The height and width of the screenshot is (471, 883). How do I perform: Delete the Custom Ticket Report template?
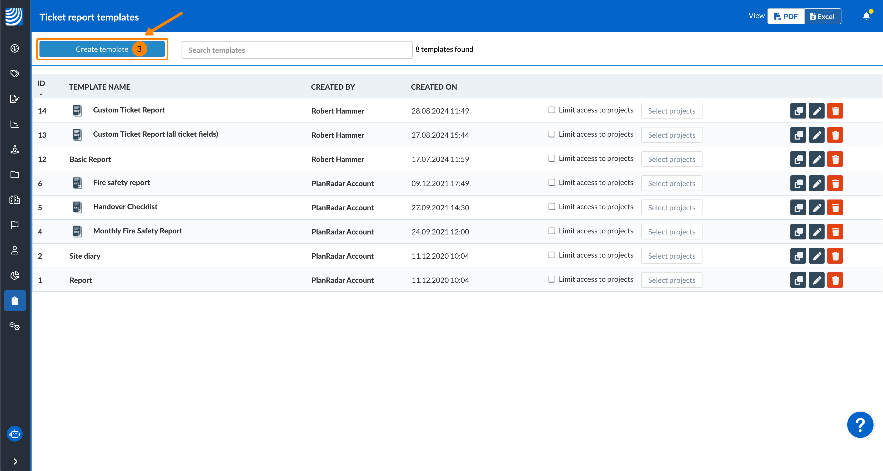[x=835, y=111]
